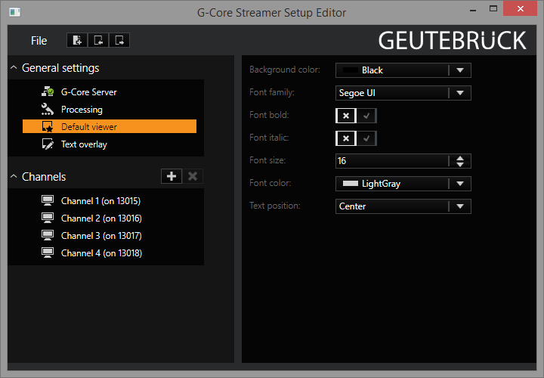Collapse the Channels section
The height and width of the screenshot is (378, 544).
pos(14,176)
